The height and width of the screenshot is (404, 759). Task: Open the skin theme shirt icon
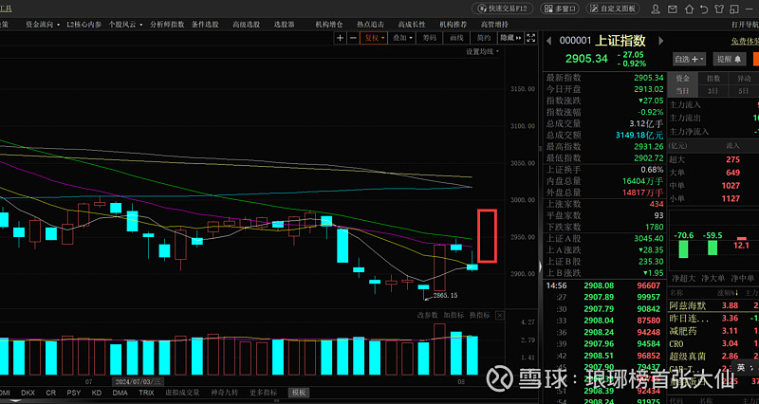(719, 9)
